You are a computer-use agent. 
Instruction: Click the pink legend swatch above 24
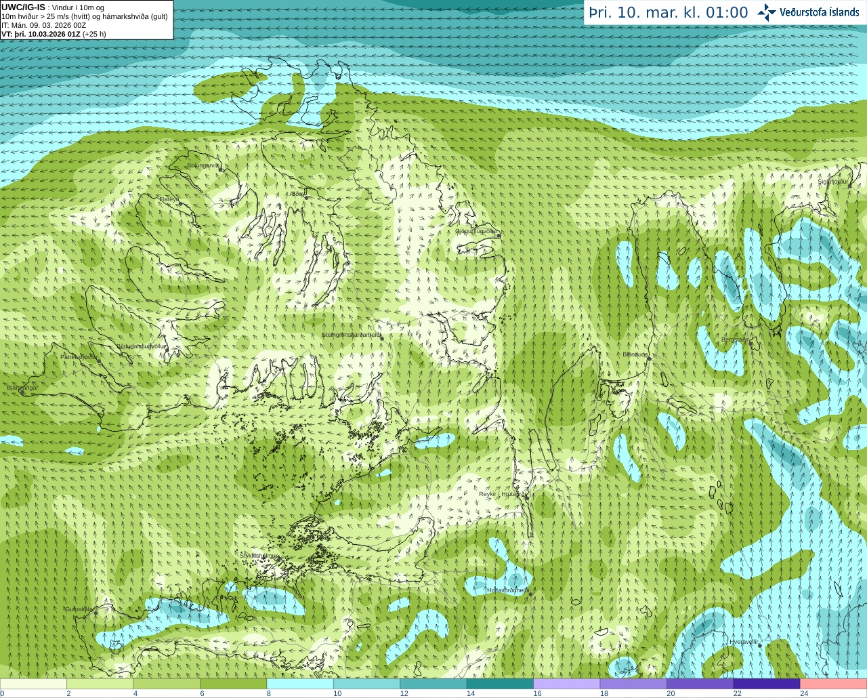832,684
